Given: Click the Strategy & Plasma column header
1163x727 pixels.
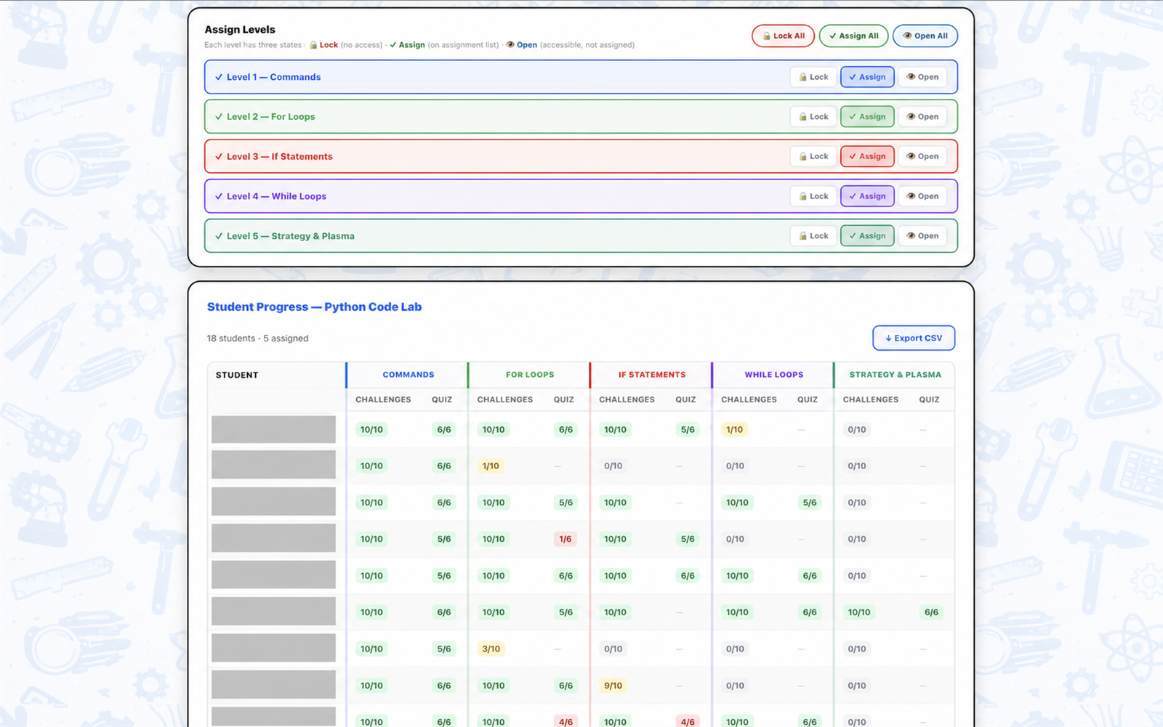Looking at the screenshot, I should [x=896, y=375].
